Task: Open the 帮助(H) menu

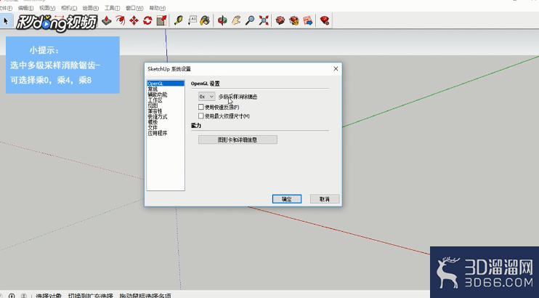Action: (158, 8)
